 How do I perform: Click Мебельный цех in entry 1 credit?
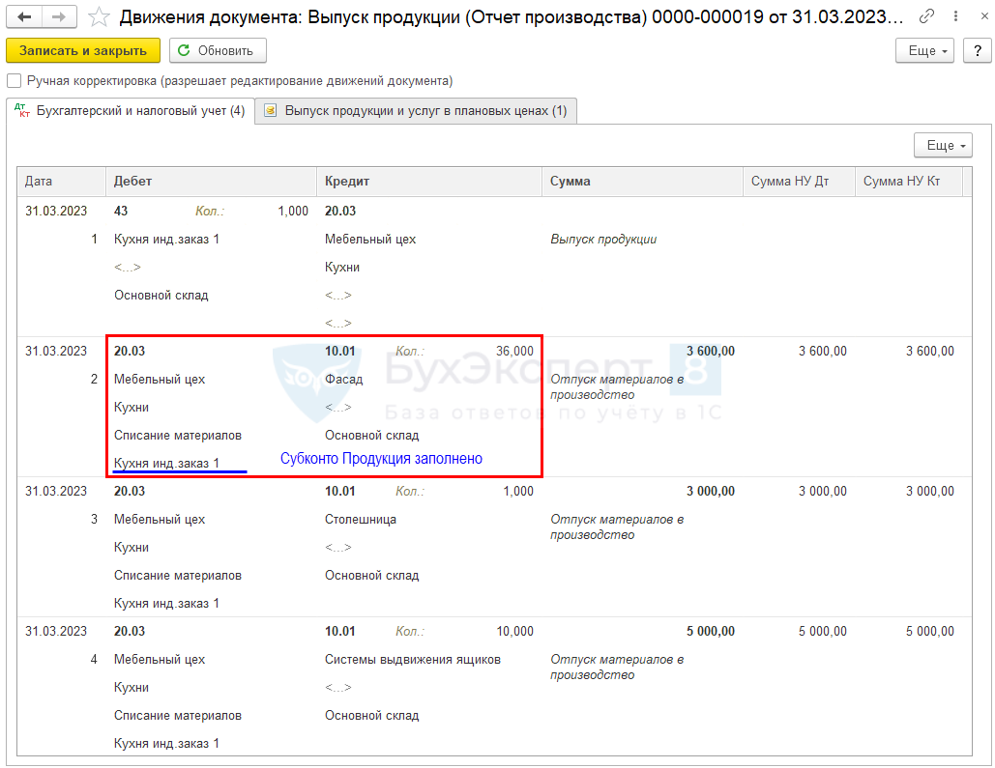click(370, 240)
